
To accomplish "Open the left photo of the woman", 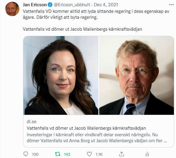I will 61,75.
